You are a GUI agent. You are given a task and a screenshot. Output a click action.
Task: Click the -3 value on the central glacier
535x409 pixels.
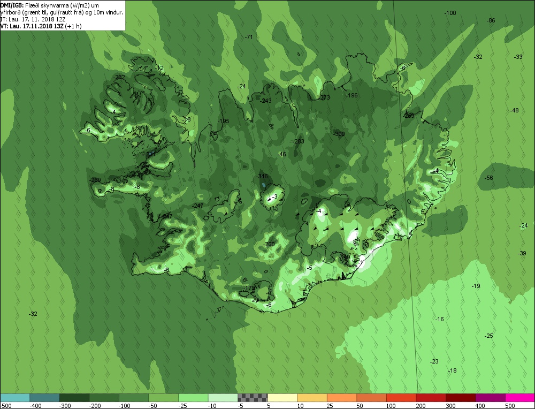tap(274, 196)
